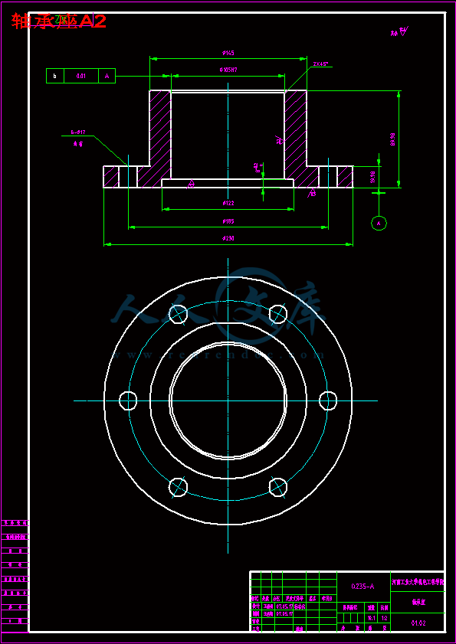The height and width of the screenshot is (644, 456).
Task: Click the 1:2 scale cell
Action: click(384, 618)
